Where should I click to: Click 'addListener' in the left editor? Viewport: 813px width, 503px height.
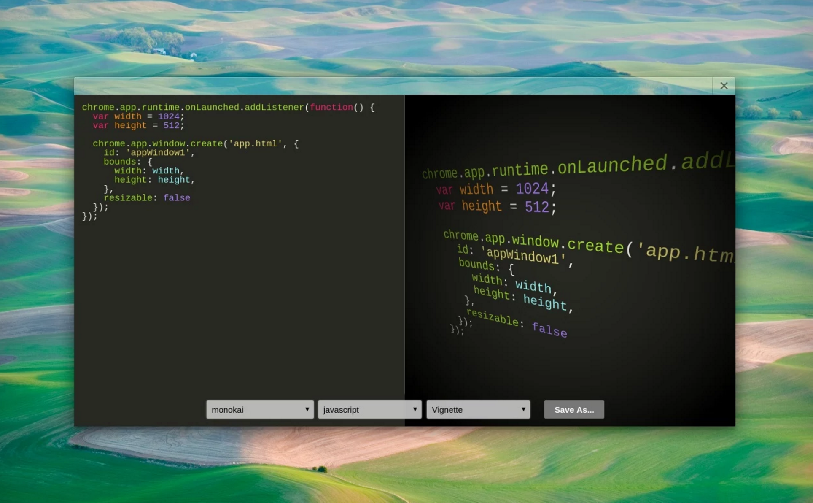point(274,108)
